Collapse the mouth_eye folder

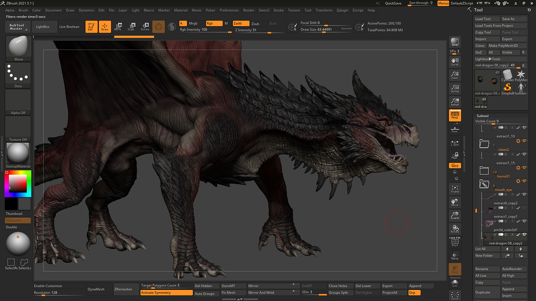[x=485, y=183]
